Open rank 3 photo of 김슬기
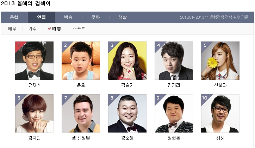255x148 pixels. (127, 60)
